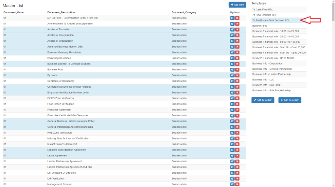Open Business Info - Limited Partnership template
335x187 pixels.
tap(279, 75)
